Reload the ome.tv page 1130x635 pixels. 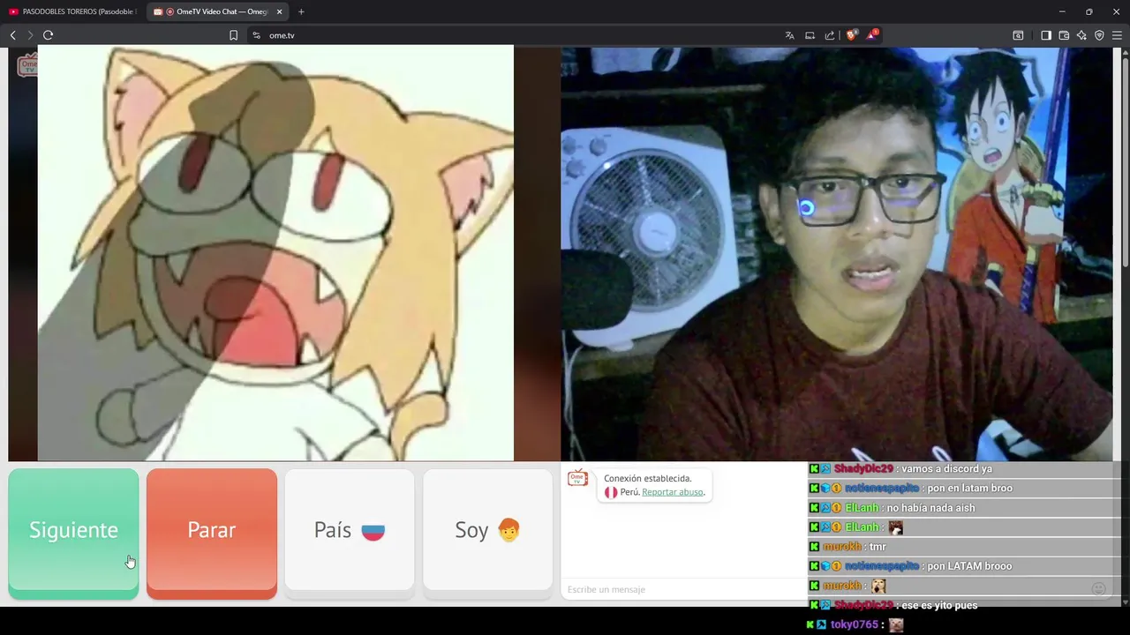tap(48, 35)
